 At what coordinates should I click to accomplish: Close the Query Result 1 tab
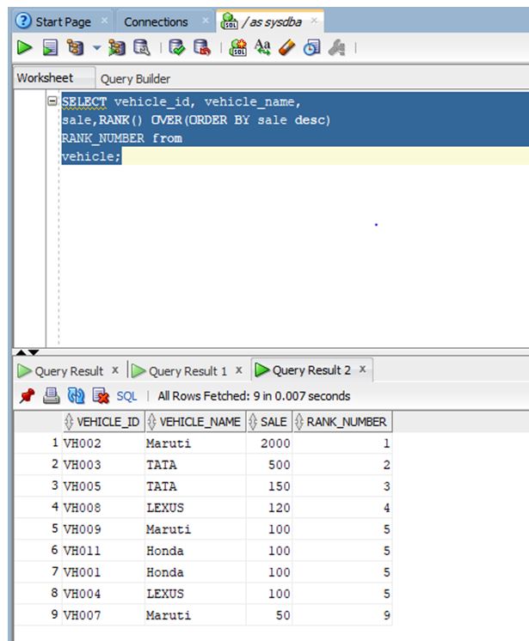pyautogui.click(x=239, y=370)
